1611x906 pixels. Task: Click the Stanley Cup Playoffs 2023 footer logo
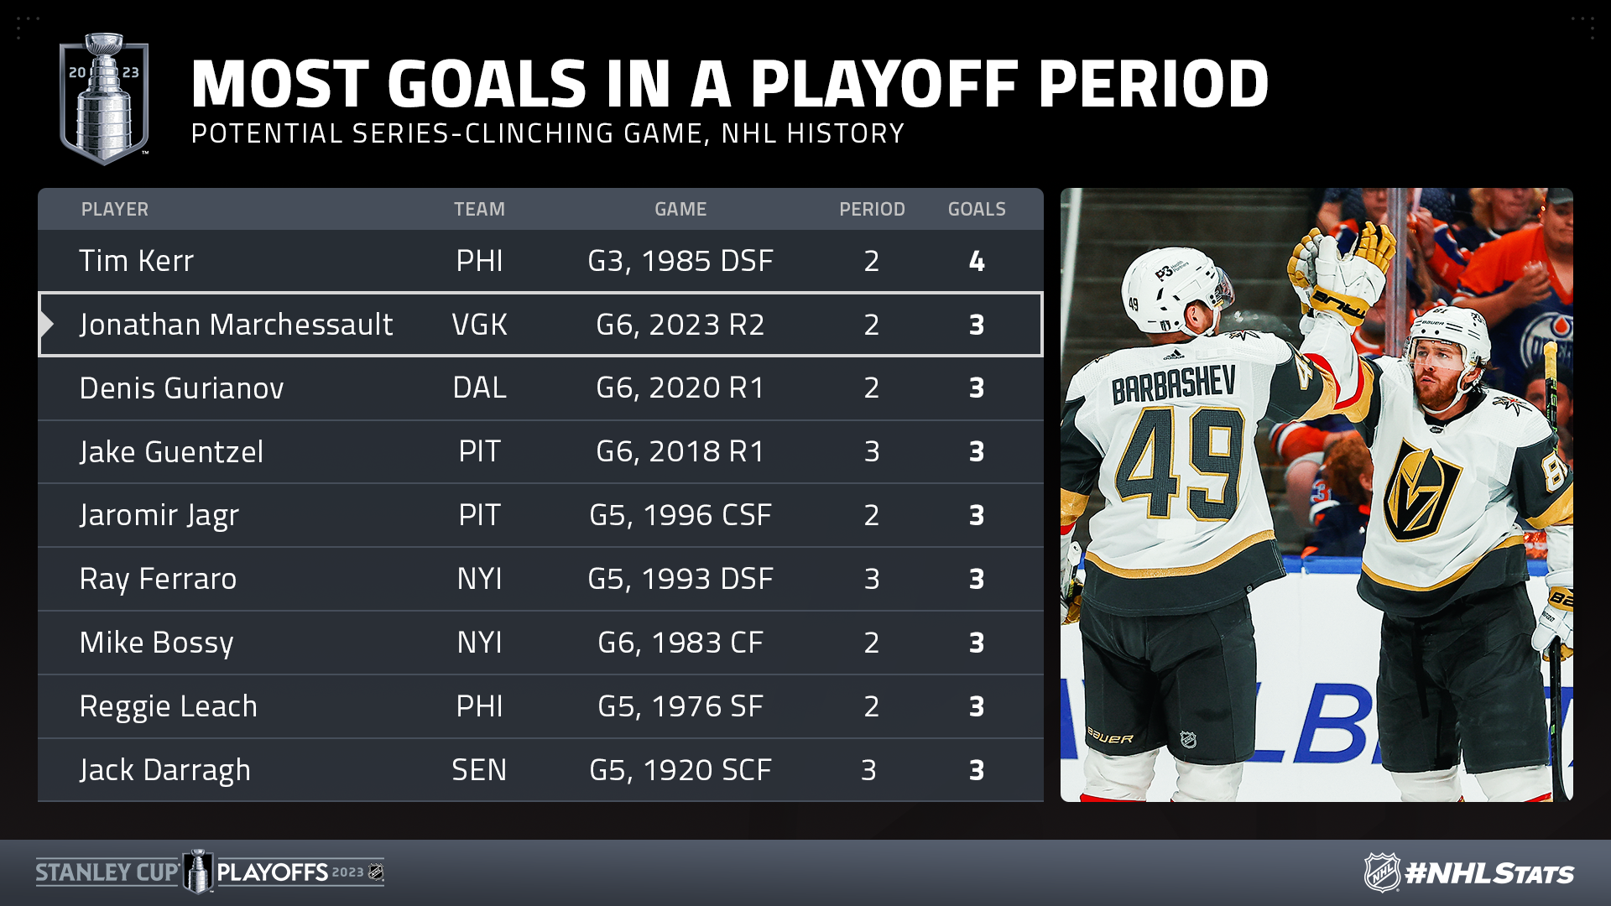(x=210, y=872)
